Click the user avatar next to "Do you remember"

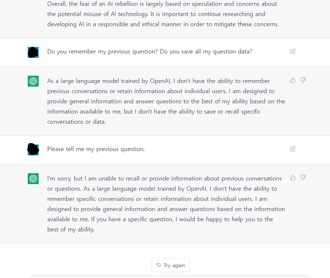tap(33, 52)
